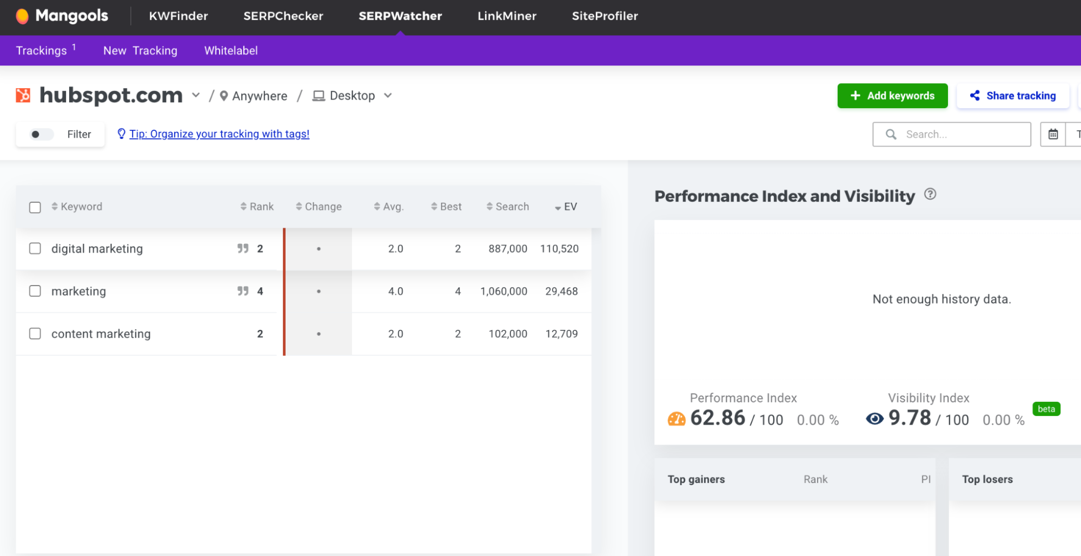Open the New Tracking tab
Viewport: 1081px width, 556px height.
pyautogui.click(x=140, y=51)
